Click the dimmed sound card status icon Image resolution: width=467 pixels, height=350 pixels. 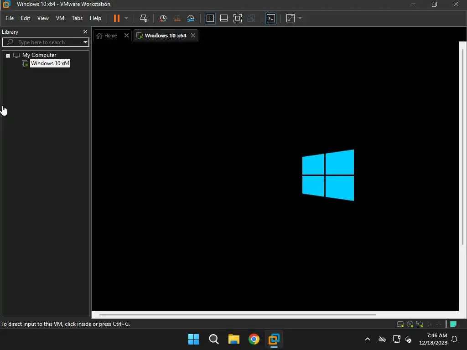point(439,324)
